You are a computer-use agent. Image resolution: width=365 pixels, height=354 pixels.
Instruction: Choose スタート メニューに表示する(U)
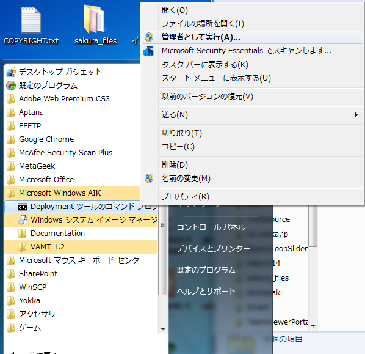coord(252,78)
